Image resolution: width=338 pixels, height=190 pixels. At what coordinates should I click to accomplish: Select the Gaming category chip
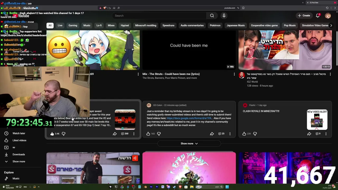pyautogui.click(x=73, y=25)
